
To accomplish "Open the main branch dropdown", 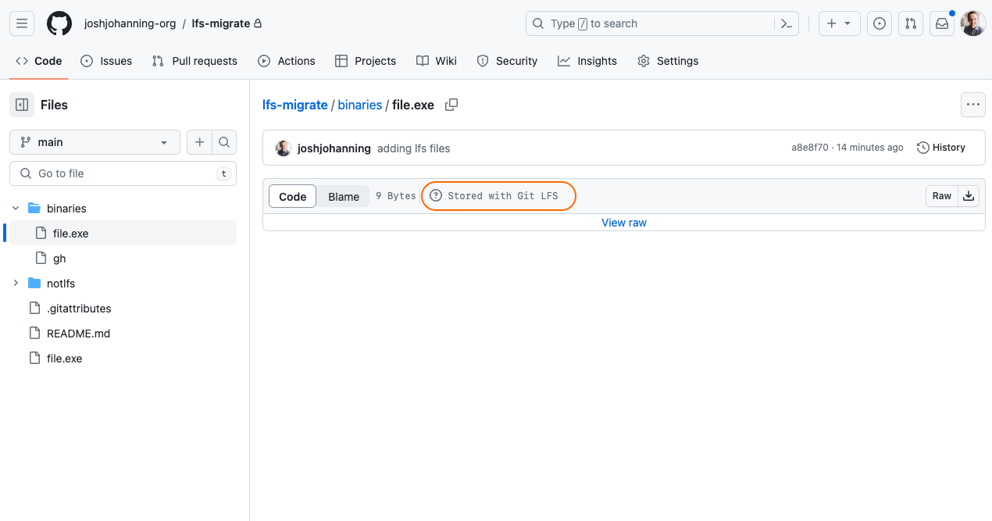I will click(x=95, y=142).
